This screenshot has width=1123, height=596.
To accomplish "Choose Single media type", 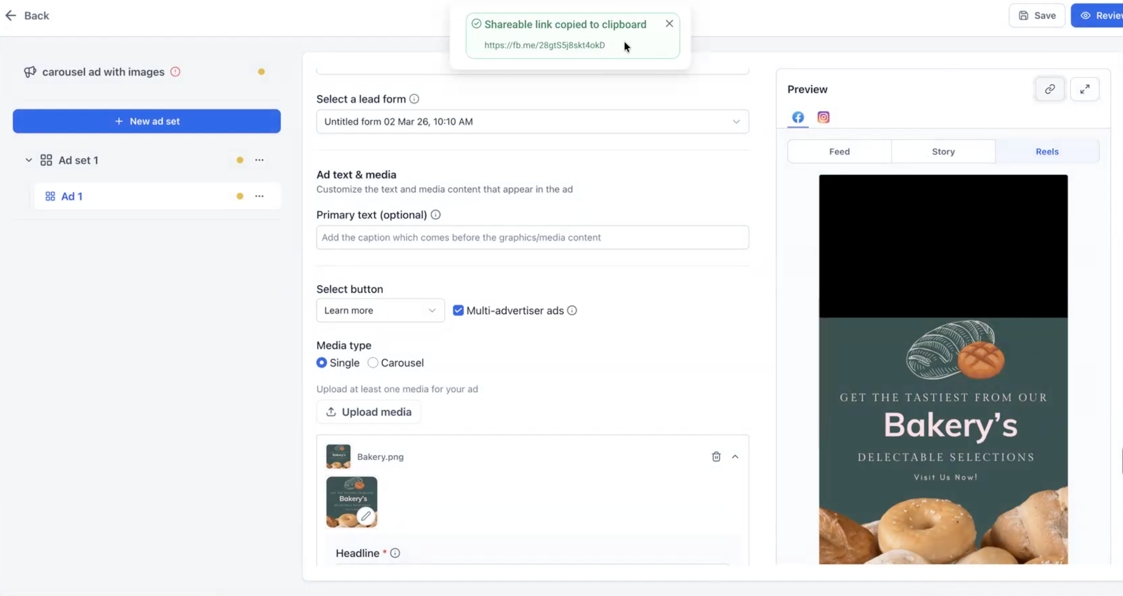I will 322,363.
